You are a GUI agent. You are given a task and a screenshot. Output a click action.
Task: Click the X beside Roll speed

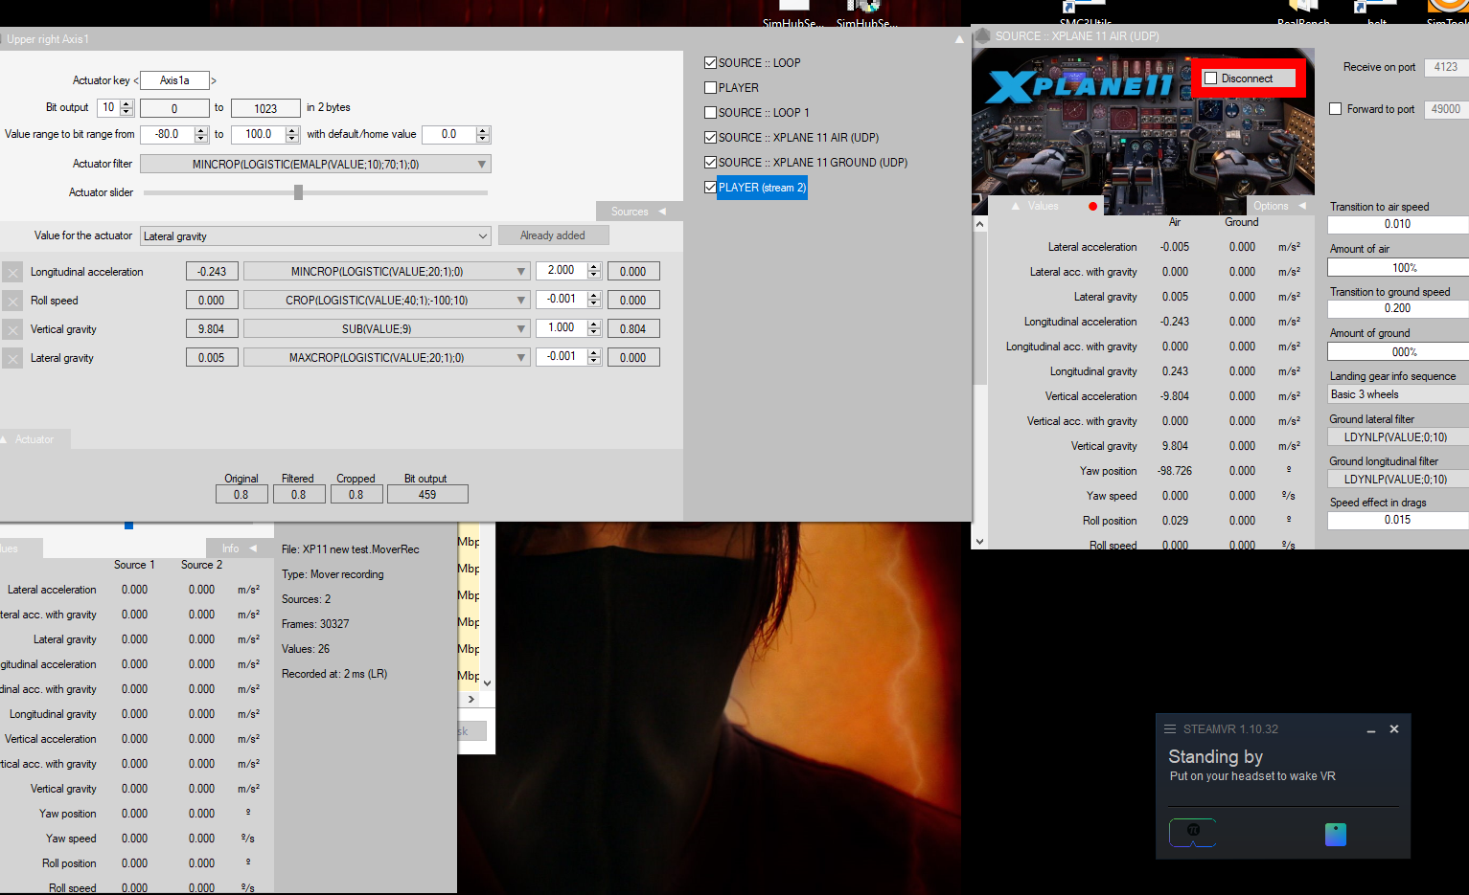tap(12, 301)
